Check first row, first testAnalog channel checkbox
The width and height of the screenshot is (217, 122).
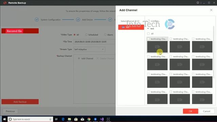click(149, 39)
